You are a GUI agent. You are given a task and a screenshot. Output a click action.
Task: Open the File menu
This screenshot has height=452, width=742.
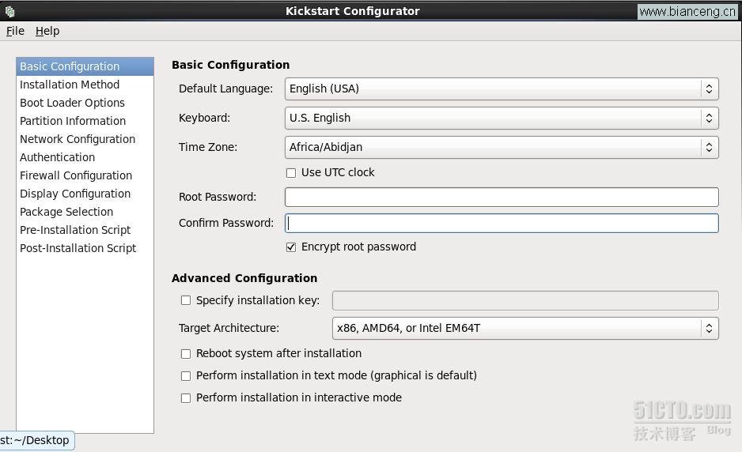(x=15, y=31)
